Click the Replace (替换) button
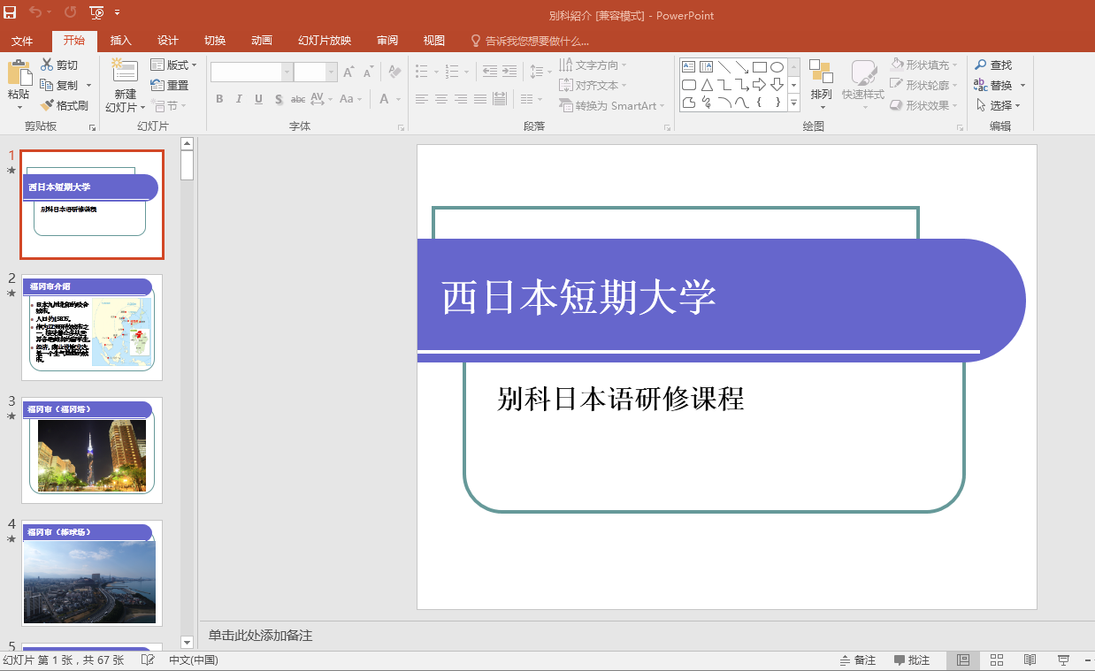This screenshot has height=671, width=1095. (993, 85)
